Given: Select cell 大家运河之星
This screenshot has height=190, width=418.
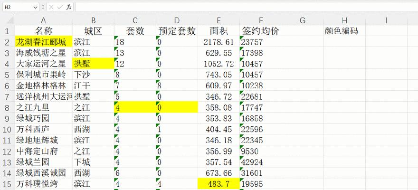Looking at the screenshot, I should click(x=43, y=64).
